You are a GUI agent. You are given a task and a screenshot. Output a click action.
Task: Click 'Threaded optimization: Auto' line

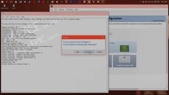pos(12,59)
